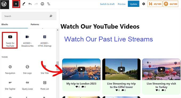Insert the Navigation block
This screenshot has height=98, width=181.
pyautogui.click(x=10, y=70)
